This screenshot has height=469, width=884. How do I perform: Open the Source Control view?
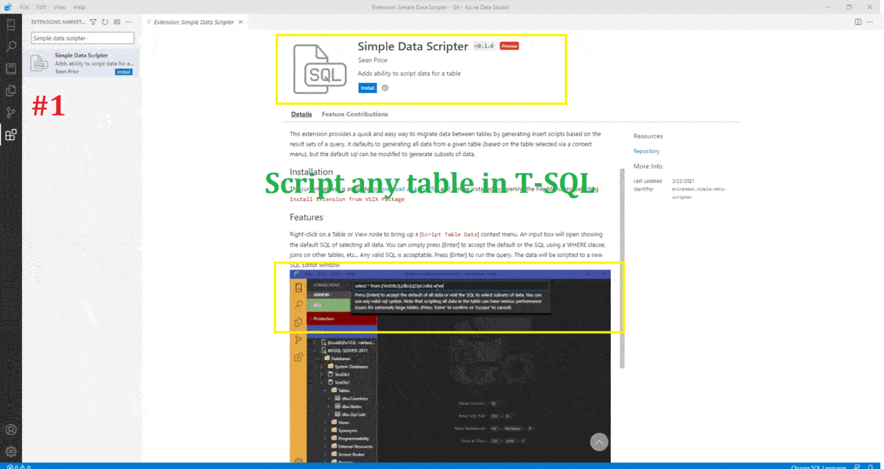click(x=10, y=113)
